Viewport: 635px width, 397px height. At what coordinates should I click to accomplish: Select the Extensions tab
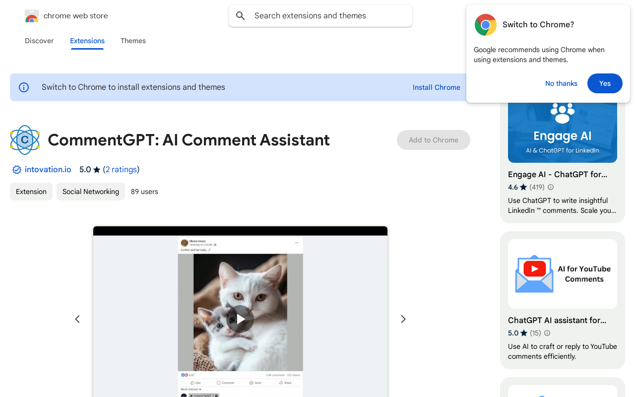tap(87, 41)
